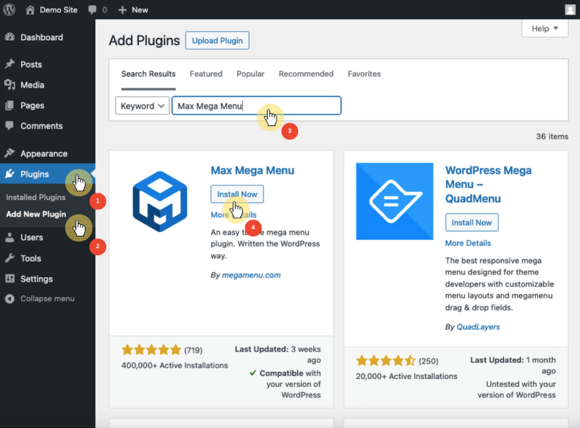Visit the QuadLayers author link
This screenshot has height=428, width=580.
pos(478,327)
